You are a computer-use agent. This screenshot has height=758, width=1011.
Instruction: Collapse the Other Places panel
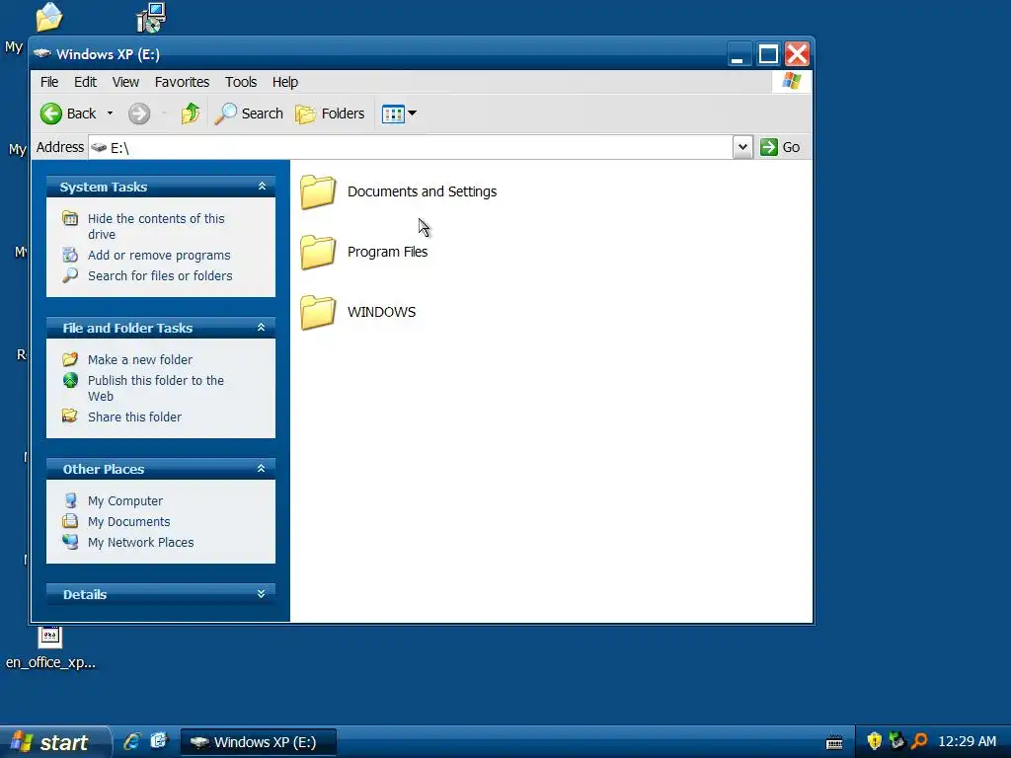261,469
